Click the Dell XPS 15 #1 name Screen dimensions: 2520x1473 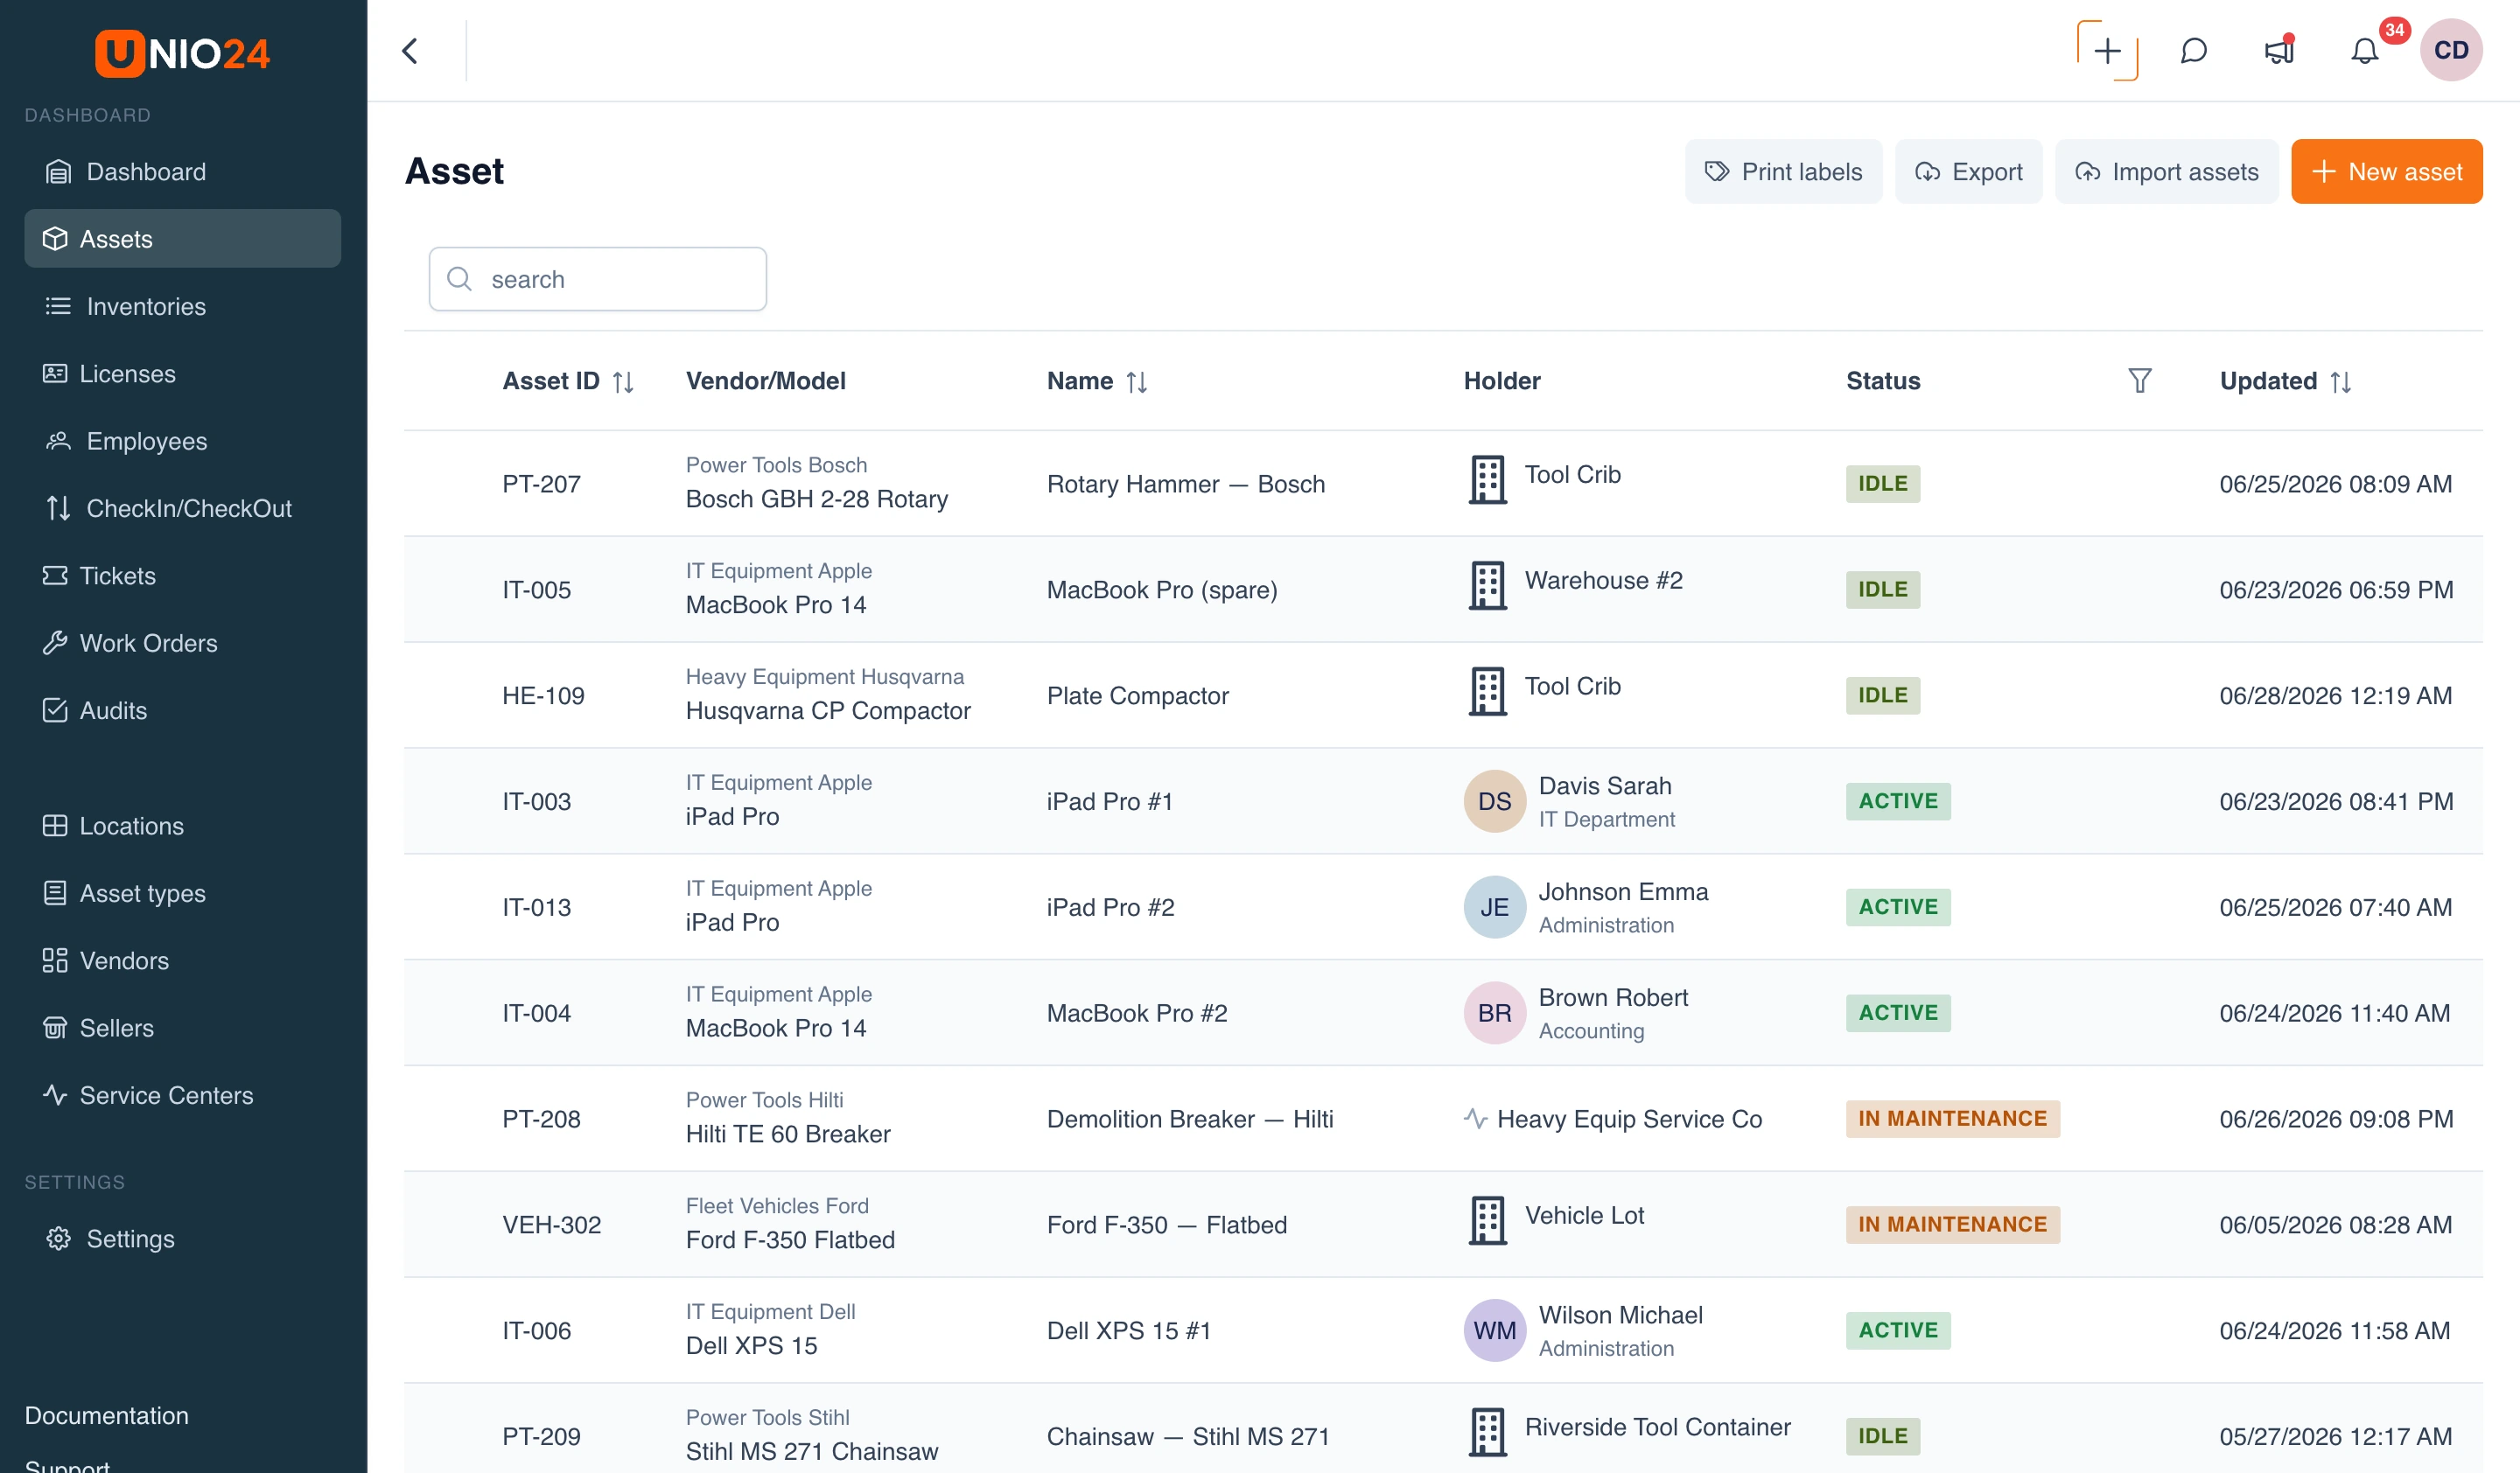1128,1332
